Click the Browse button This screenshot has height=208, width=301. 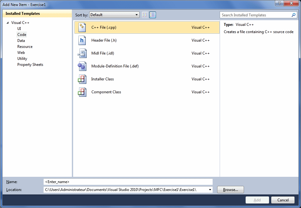230,189
